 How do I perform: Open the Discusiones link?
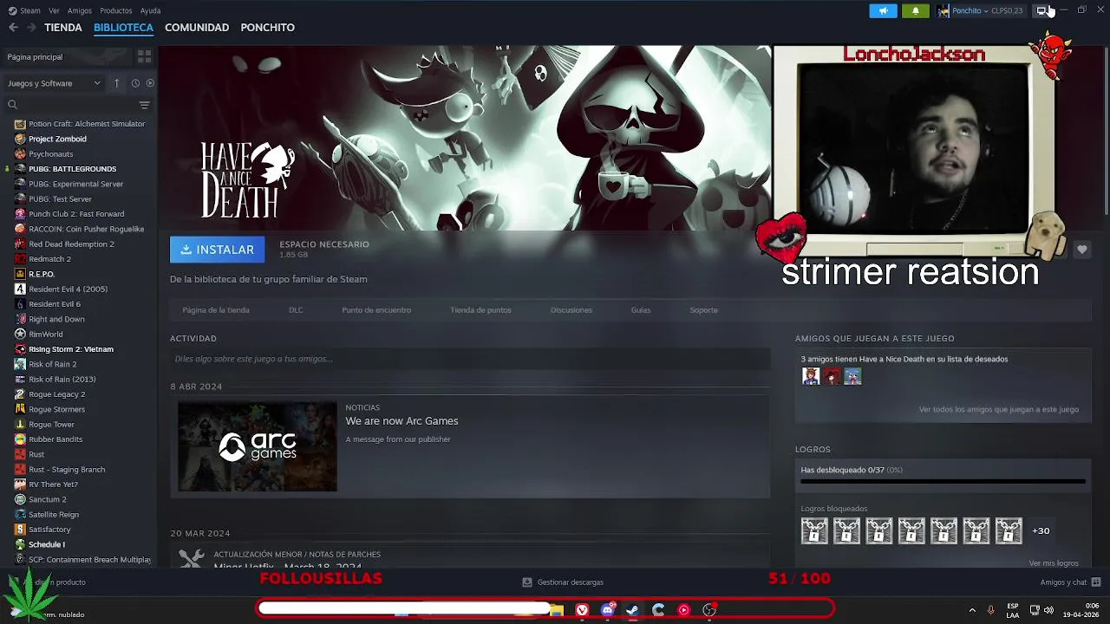571,310
